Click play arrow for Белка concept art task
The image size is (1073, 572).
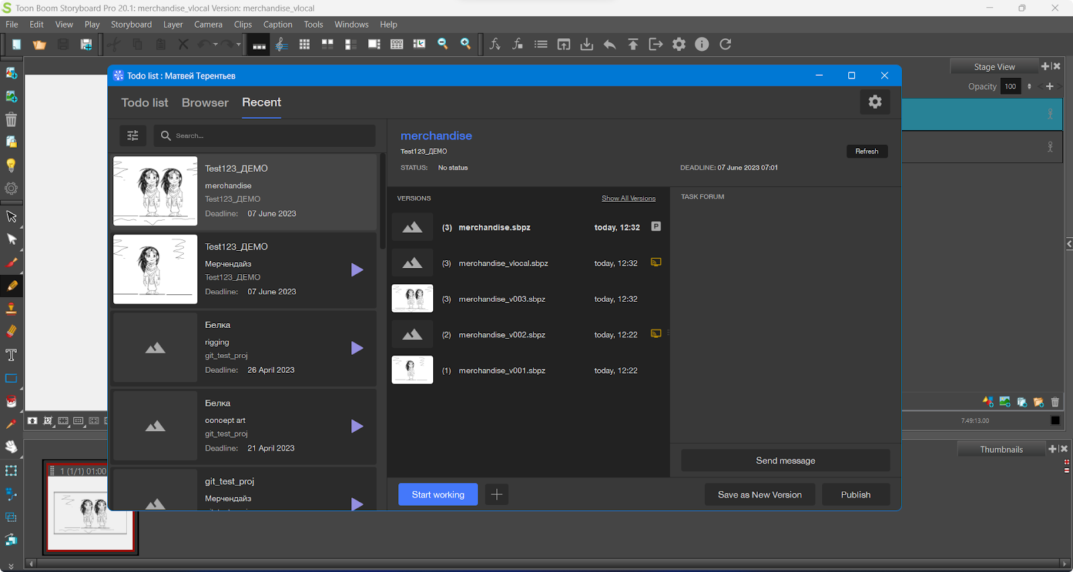(357, 426)
